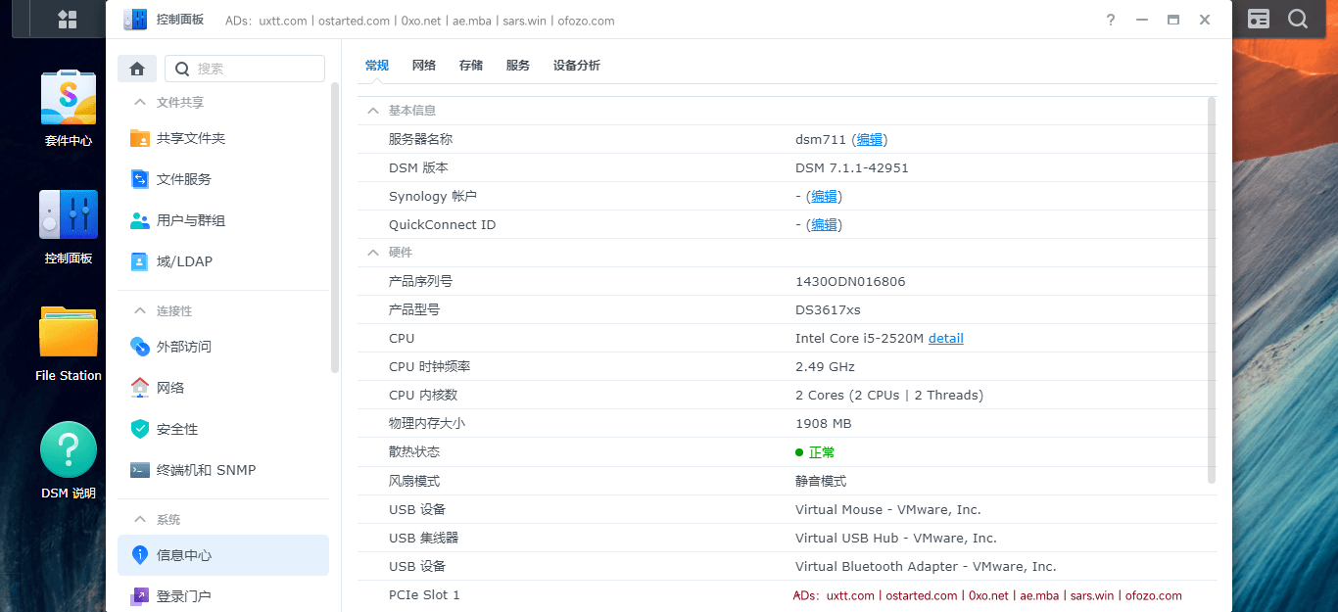
Task: Open the help question mark button
Action: (1111, 20)
